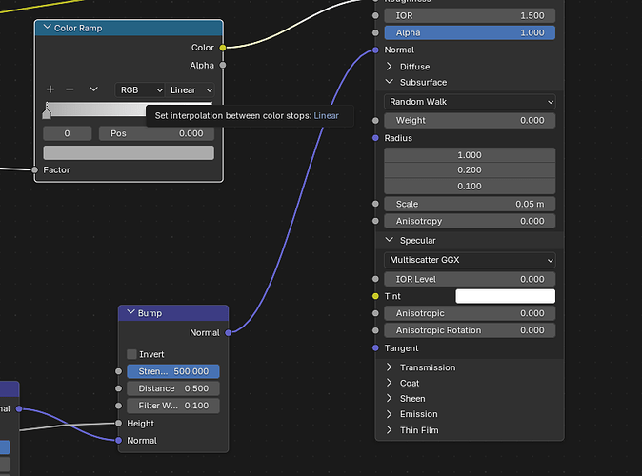Click the Color Ramp Alpha output socket
The height and width of the screenshot is (476, 642).
pos(223,65)
